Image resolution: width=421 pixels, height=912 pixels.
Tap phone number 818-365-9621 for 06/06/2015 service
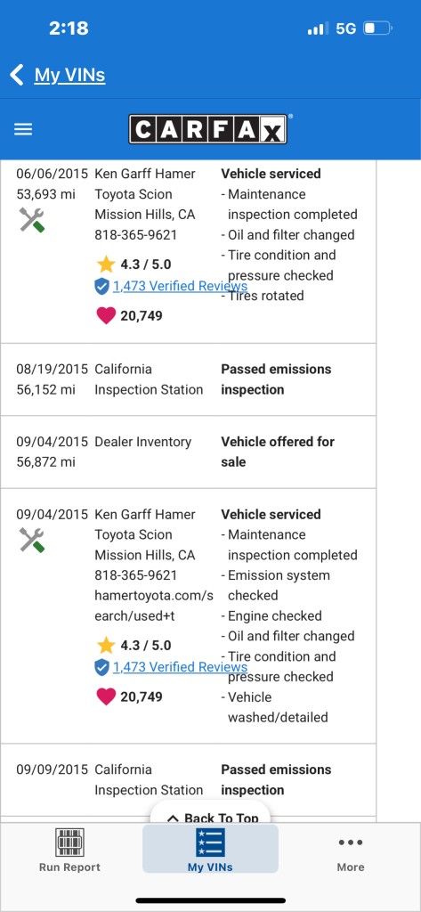136,235
